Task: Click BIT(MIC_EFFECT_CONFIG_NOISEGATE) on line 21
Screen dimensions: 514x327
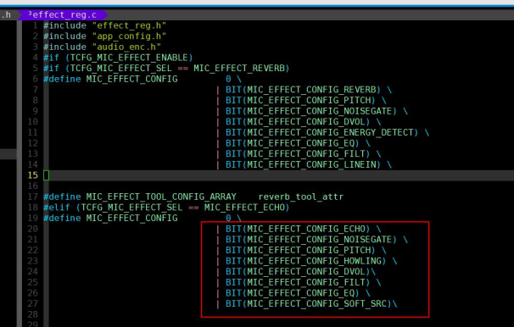Action: coord(311,240)
